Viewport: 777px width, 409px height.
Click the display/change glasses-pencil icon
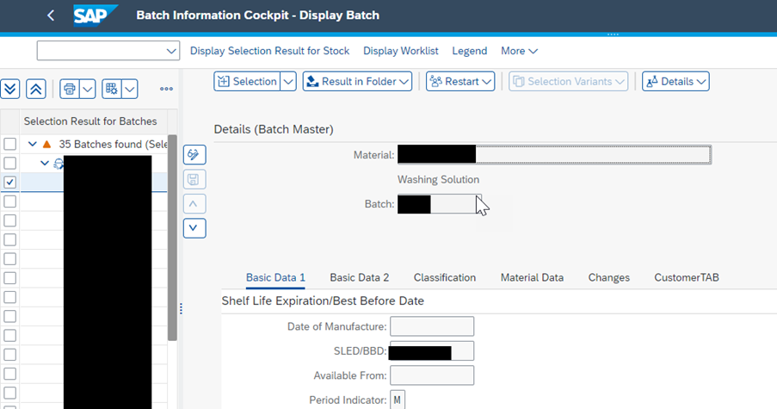click(x=195, y=155)
